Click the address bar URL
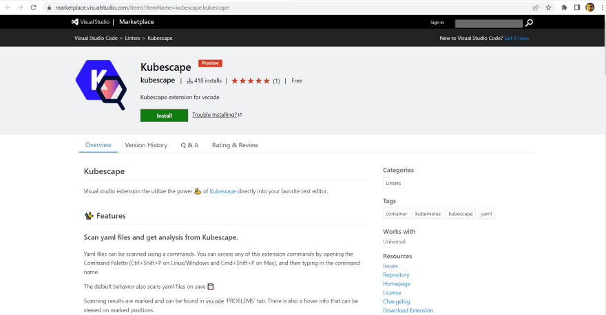The width and height of the screenshot is (606, 315). pyautogui.click(x=143, y=8)
